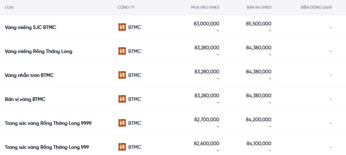Select Bản vị vàng BTMC product name
346x155 pixels.
click(x=25, y=99)
